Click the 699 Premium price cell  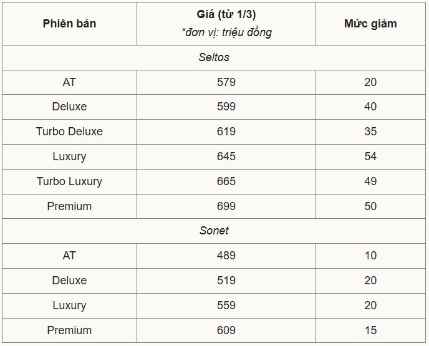[226, 206]
